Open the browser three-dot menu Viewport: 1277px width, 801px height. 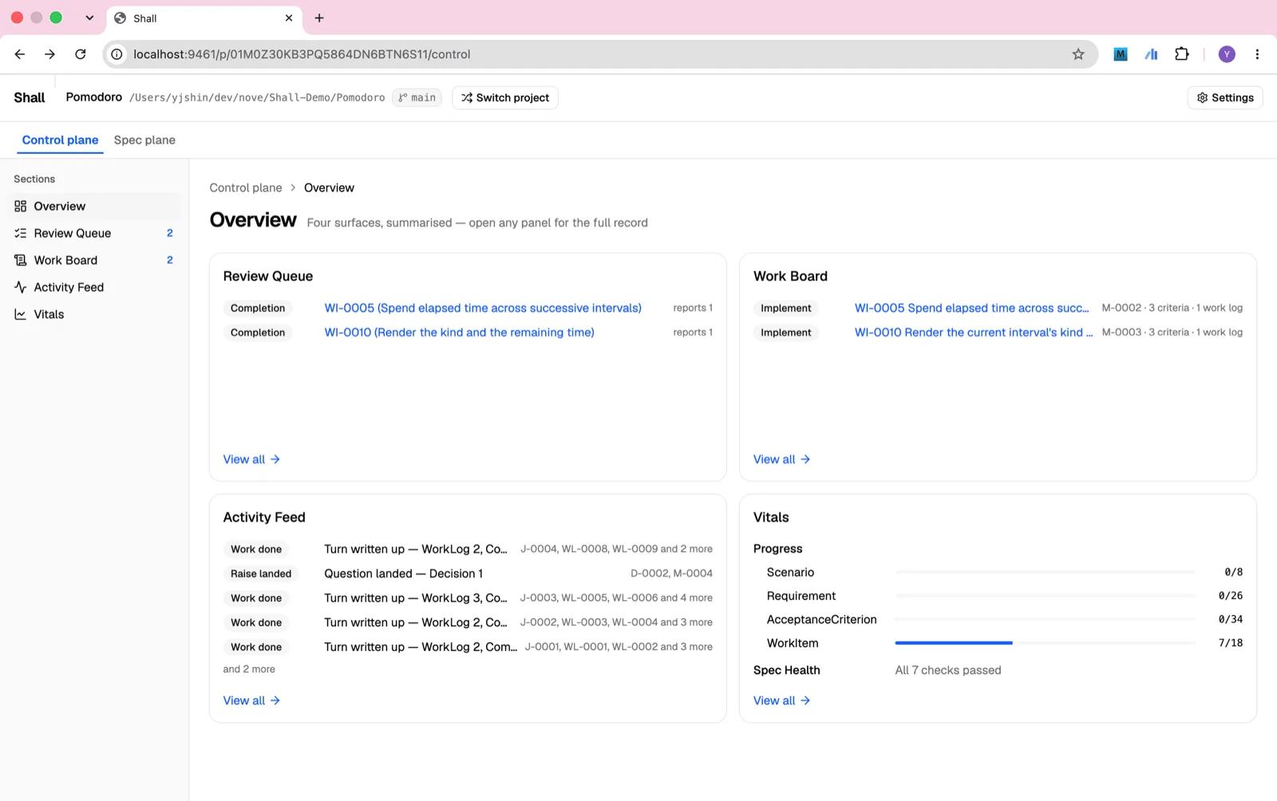(1257, 54)
